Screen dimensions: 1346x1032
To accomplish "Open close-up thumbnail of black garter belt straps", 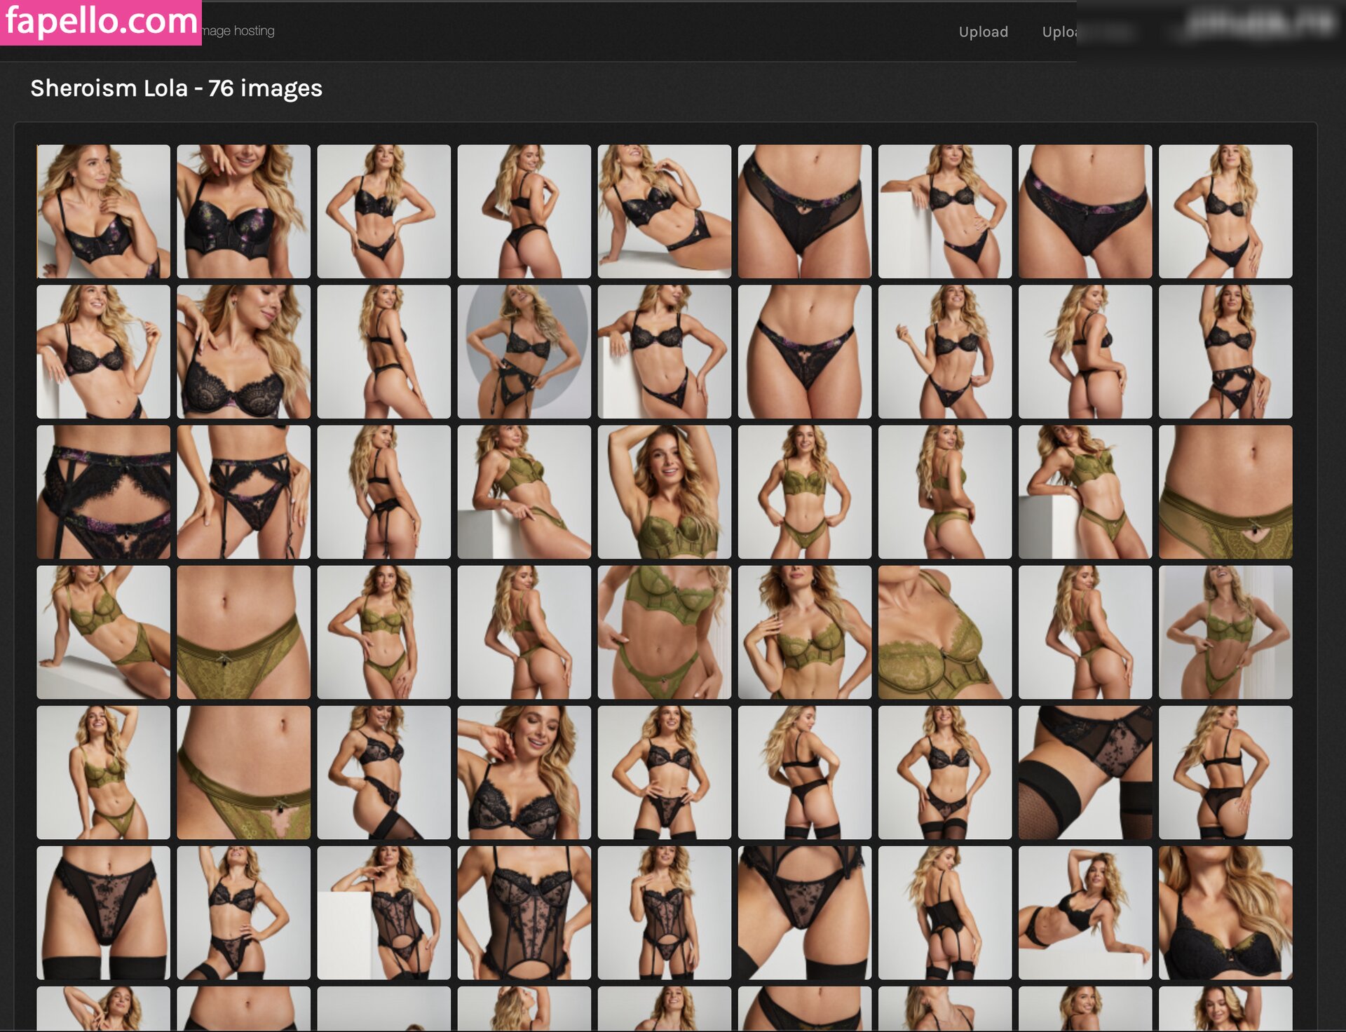I will click(103, 491).
